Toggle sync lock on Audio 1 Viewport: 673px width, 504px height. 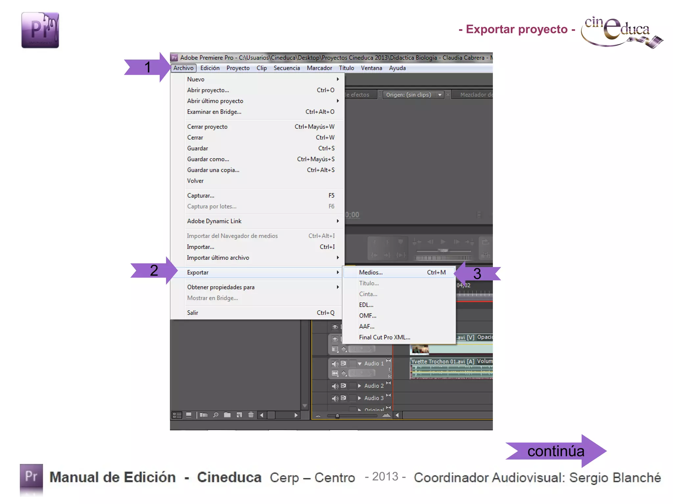pos(343,363)
